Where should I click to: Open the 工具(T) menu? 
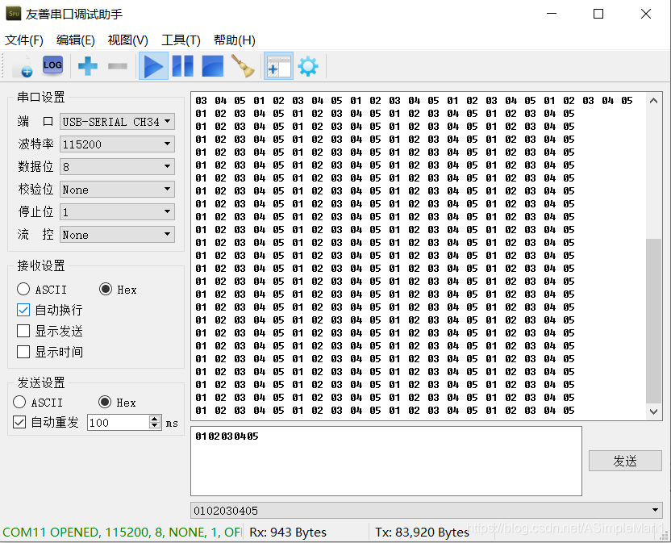pos(181,40)
